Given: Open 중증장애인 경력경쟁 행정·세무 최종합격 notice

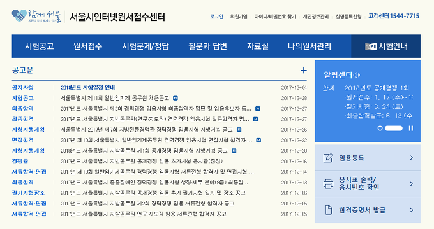Looking at the screenshot, I should pos(154,183).
